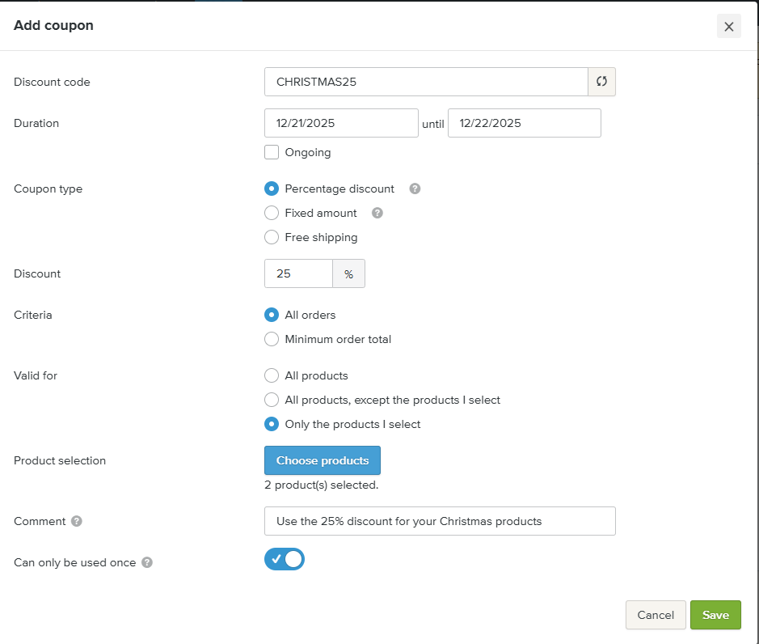Open start date field showing 12/21/2025
Screen dimensions: 759x644
click(x=341, y=123)
